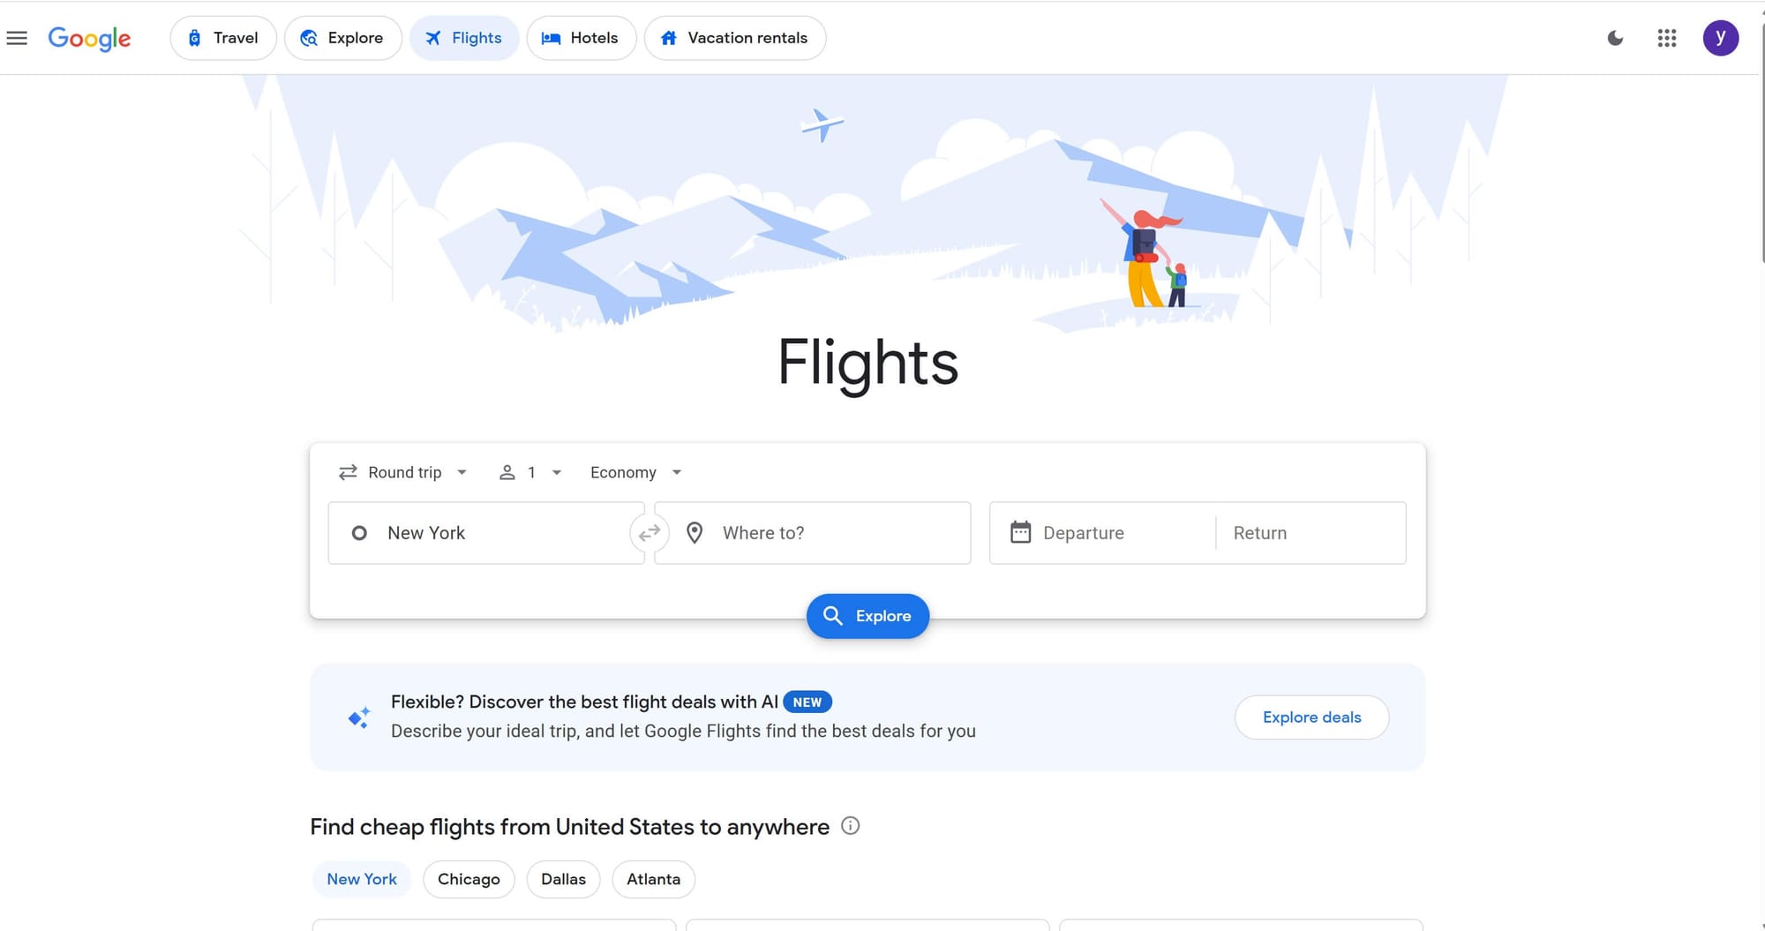Click the info icon beside cheap flights heading
Viewport: 1765px width, 931px height.
(x=850, y=826)
